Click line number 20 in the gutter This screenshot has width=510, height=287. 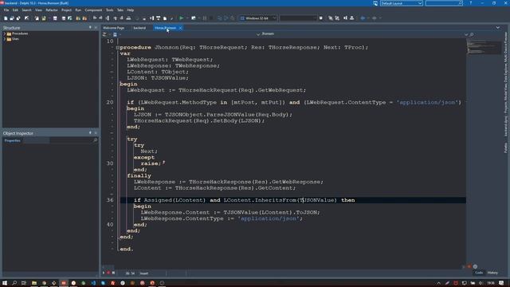click(110, 103)
